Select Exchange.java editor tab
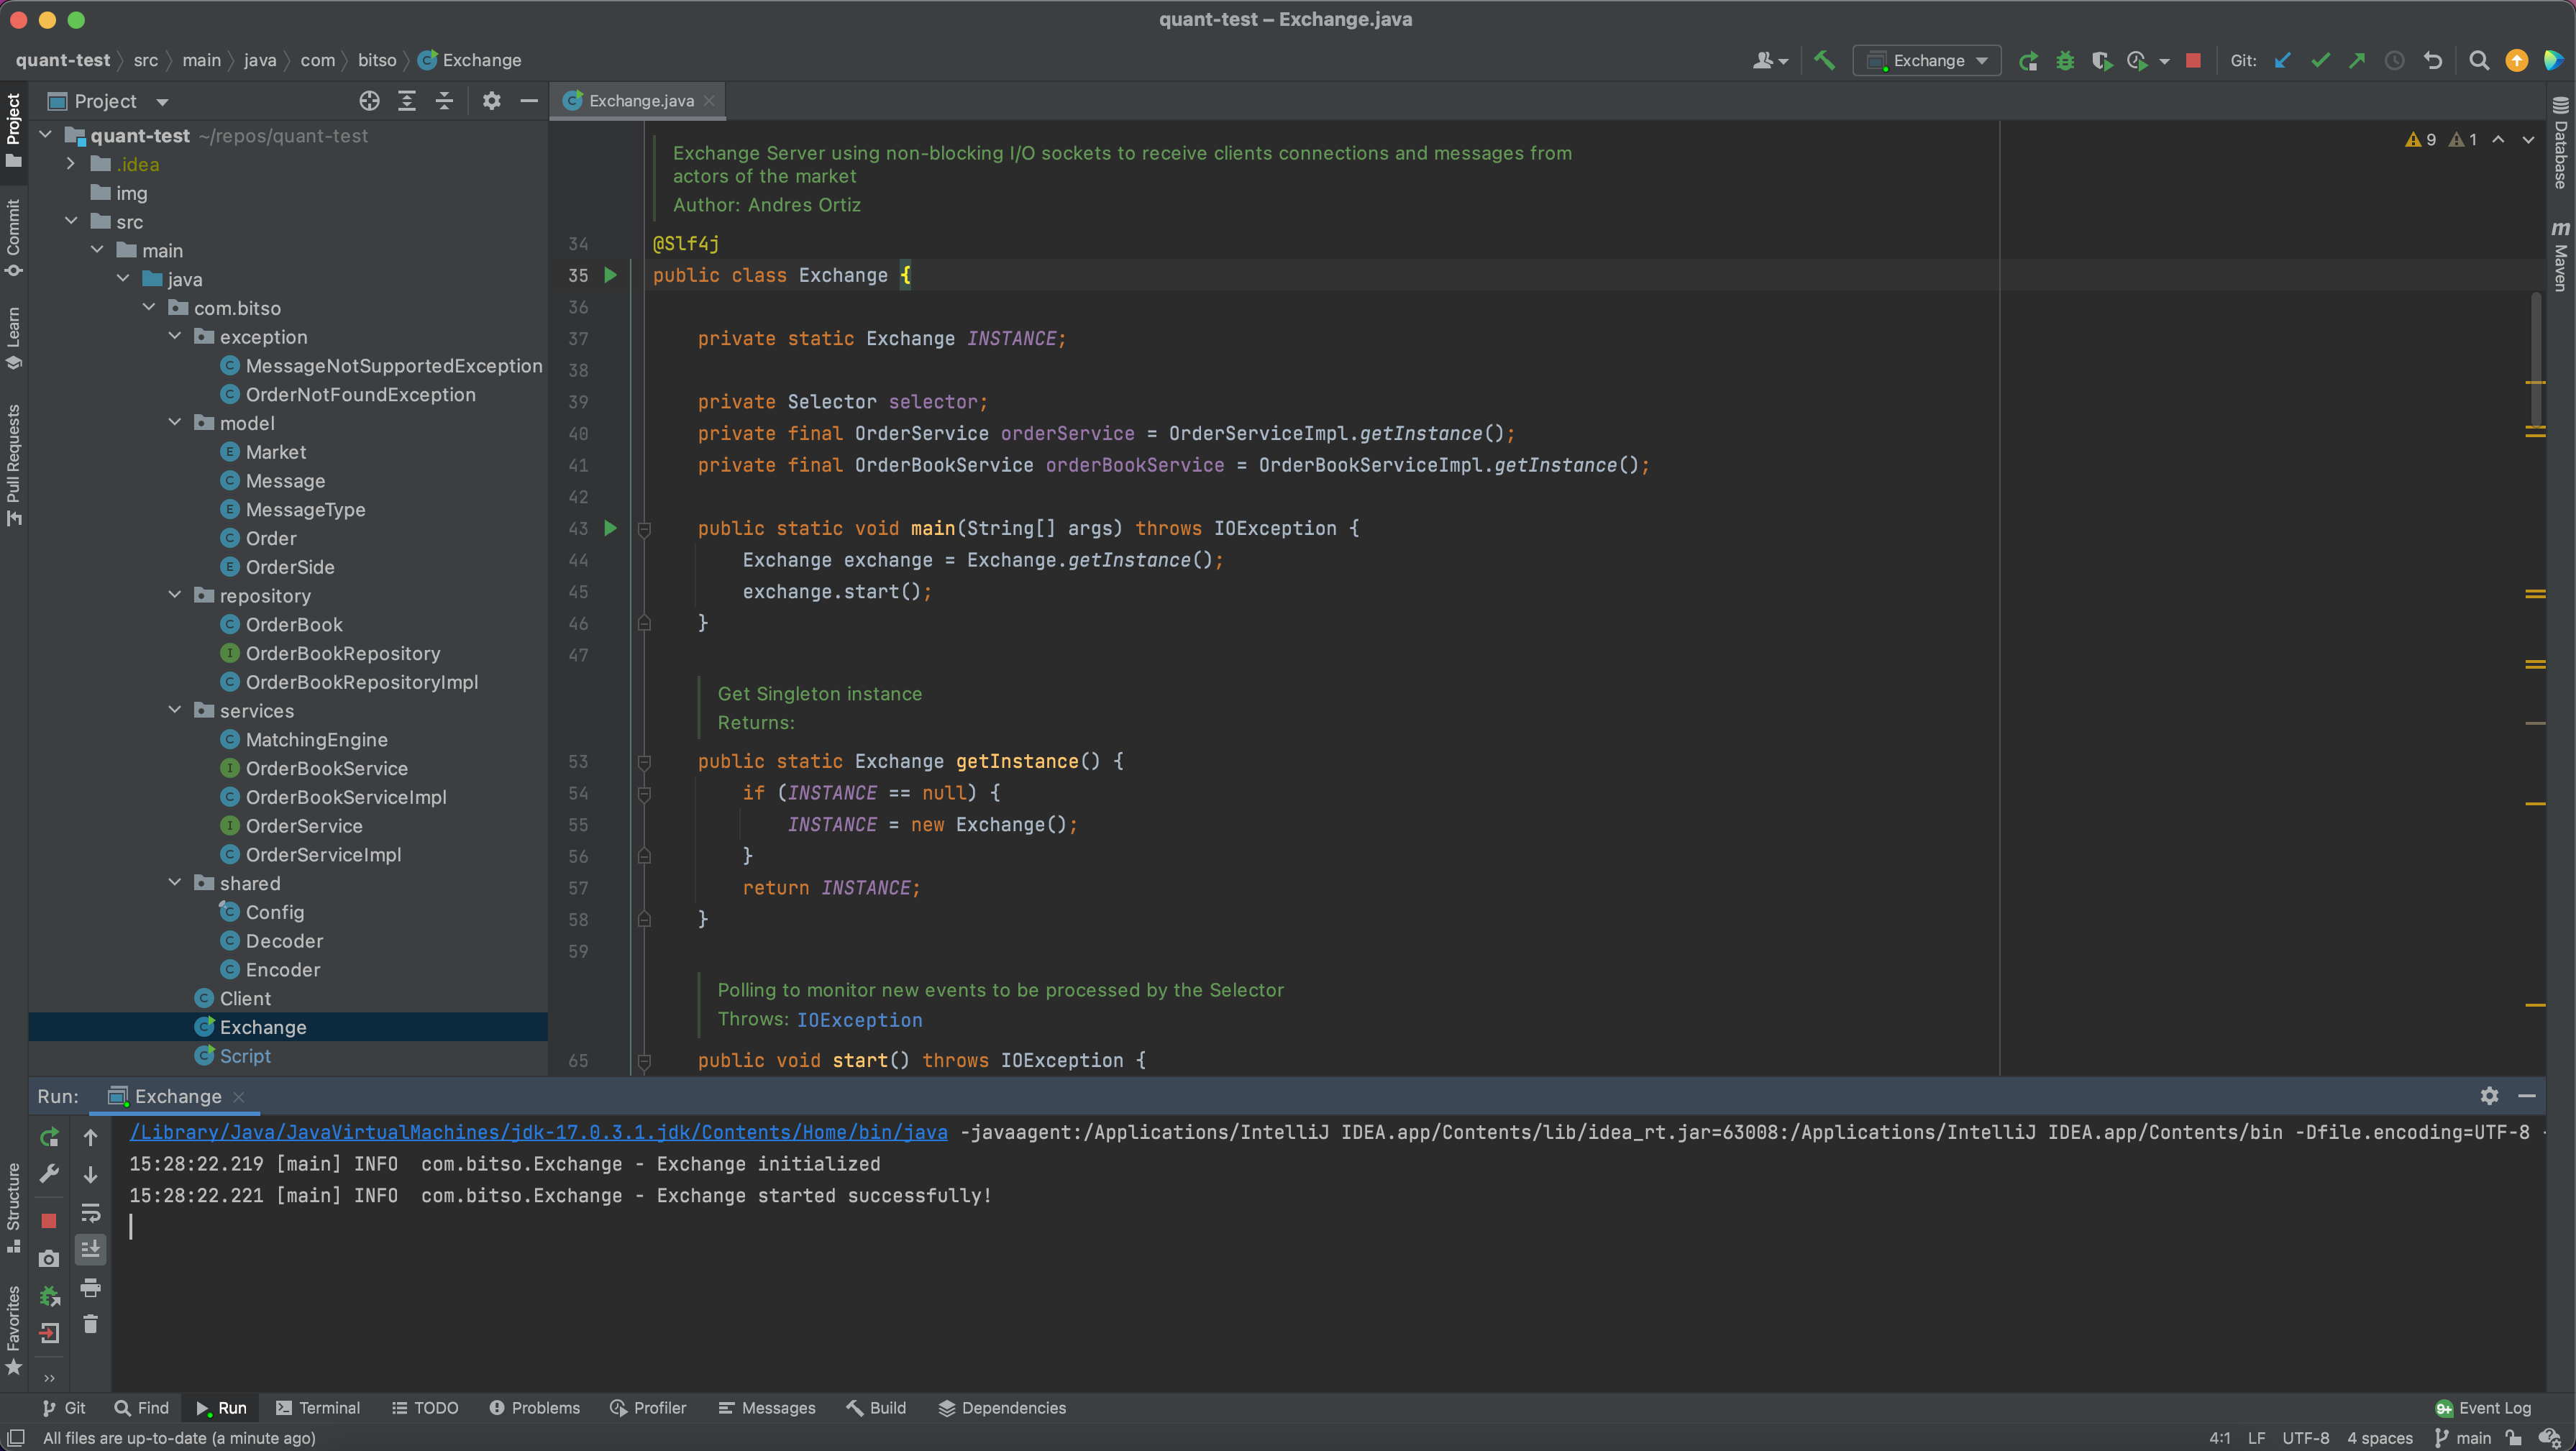The height and width of the screenshot is (1451, 2576). 639,100
